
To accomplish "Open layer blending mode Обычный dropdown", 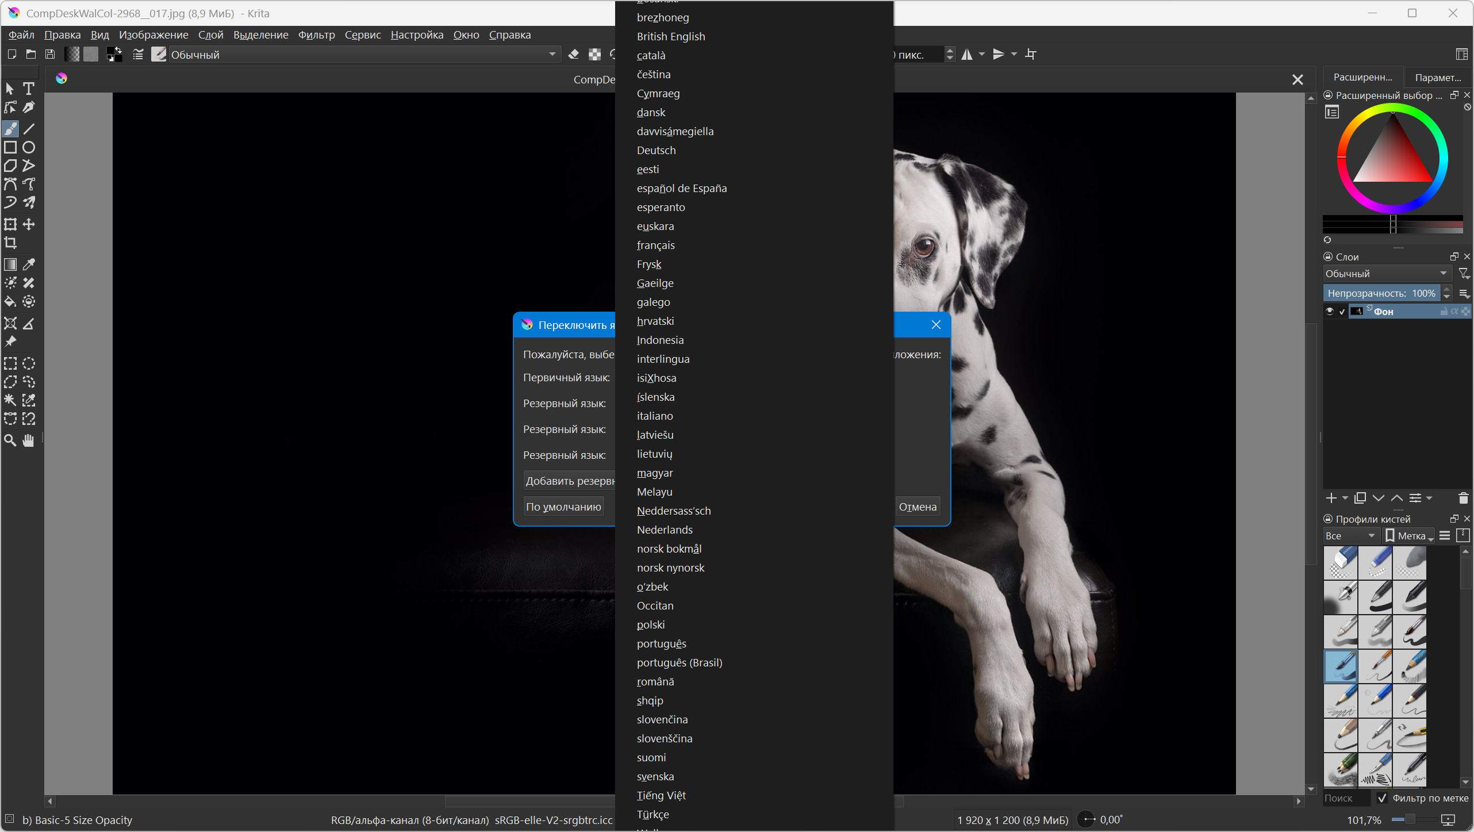I will [1385, 274].
